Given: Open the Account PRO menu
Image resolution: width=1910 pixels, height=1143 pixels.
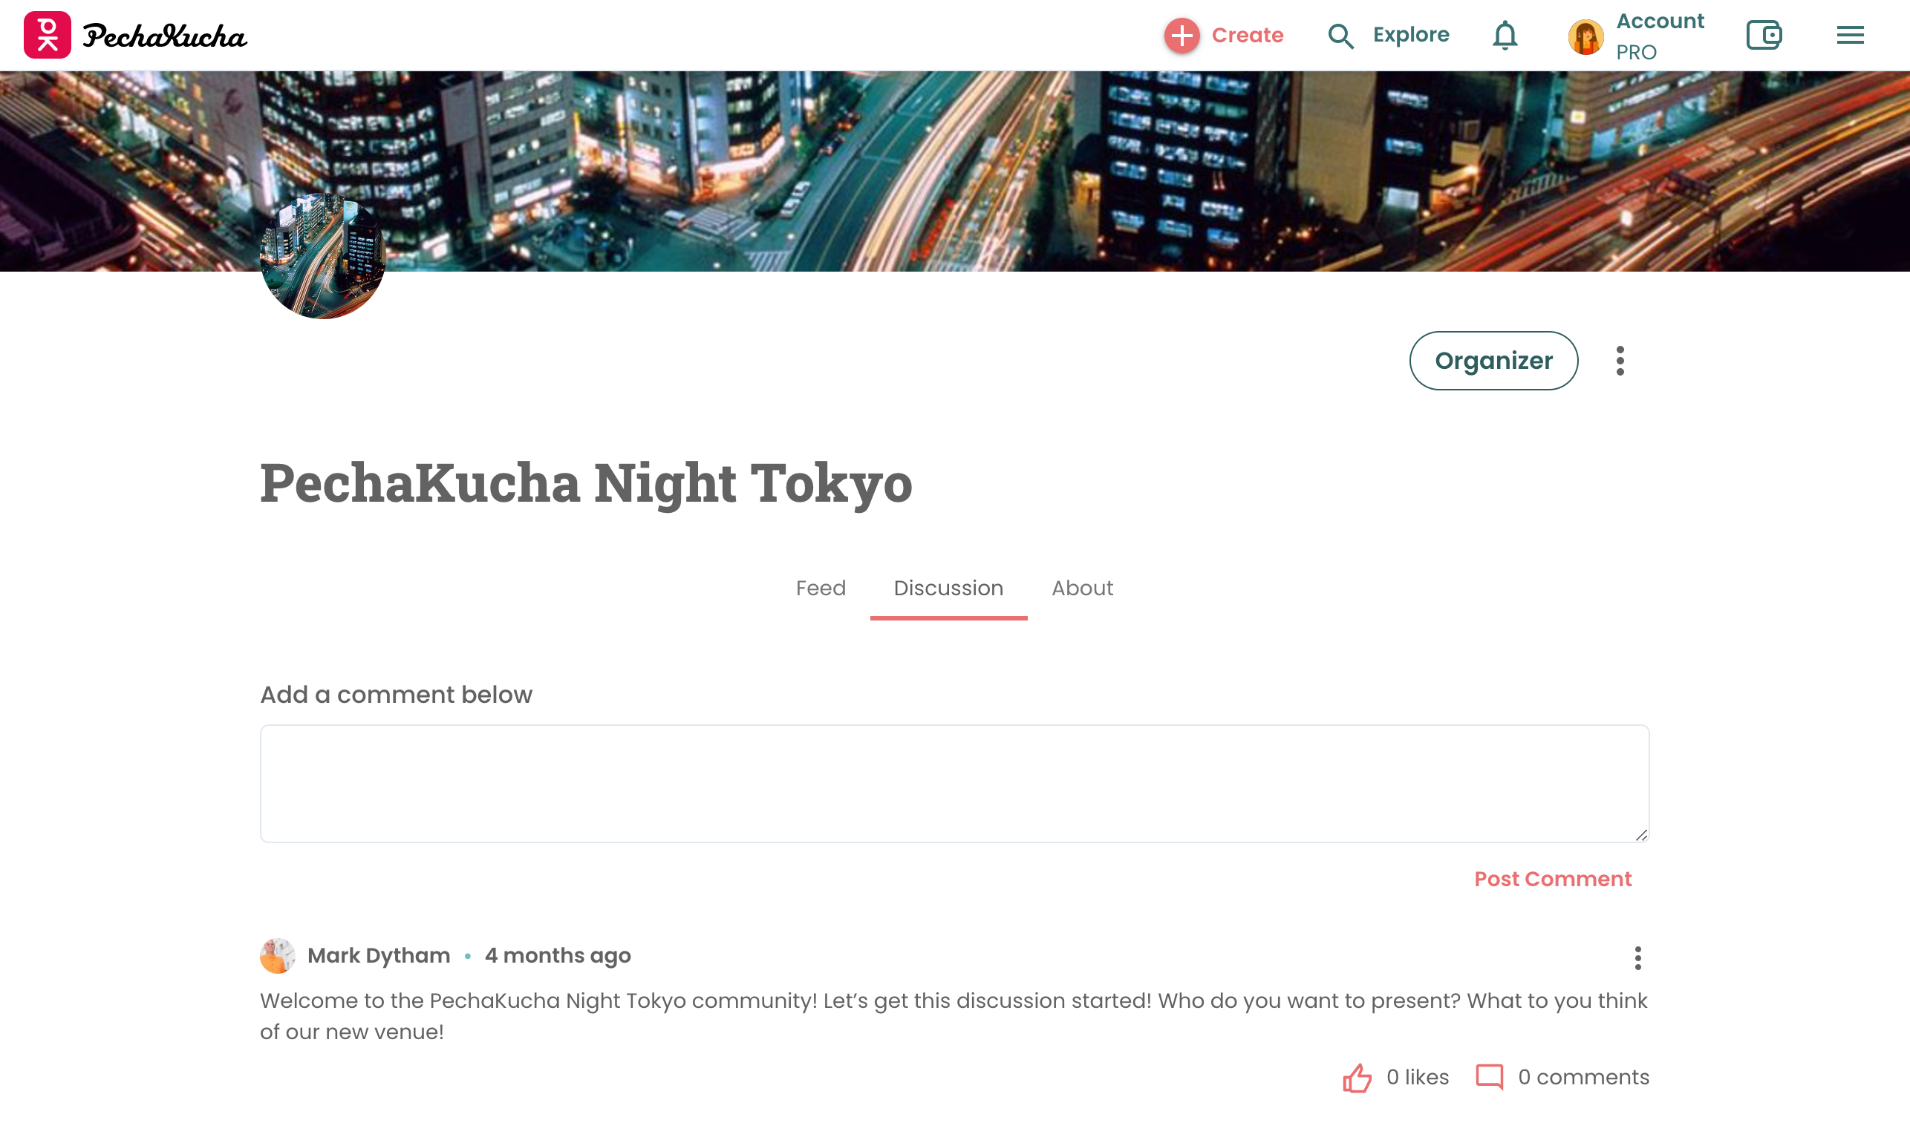Looking at the screenshot, I should point(1660,36).
